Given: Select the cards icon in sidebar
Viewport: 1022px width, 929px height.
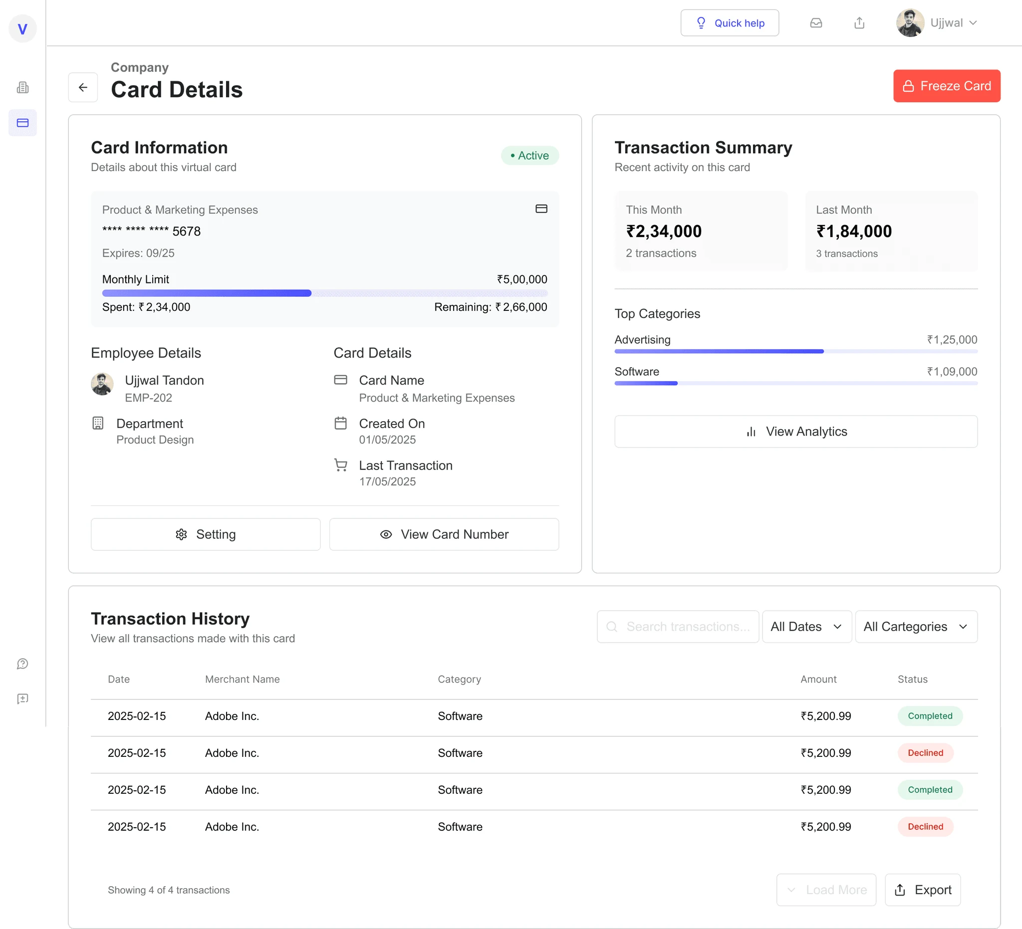Looking at the screenshot, I should (22, 123).
